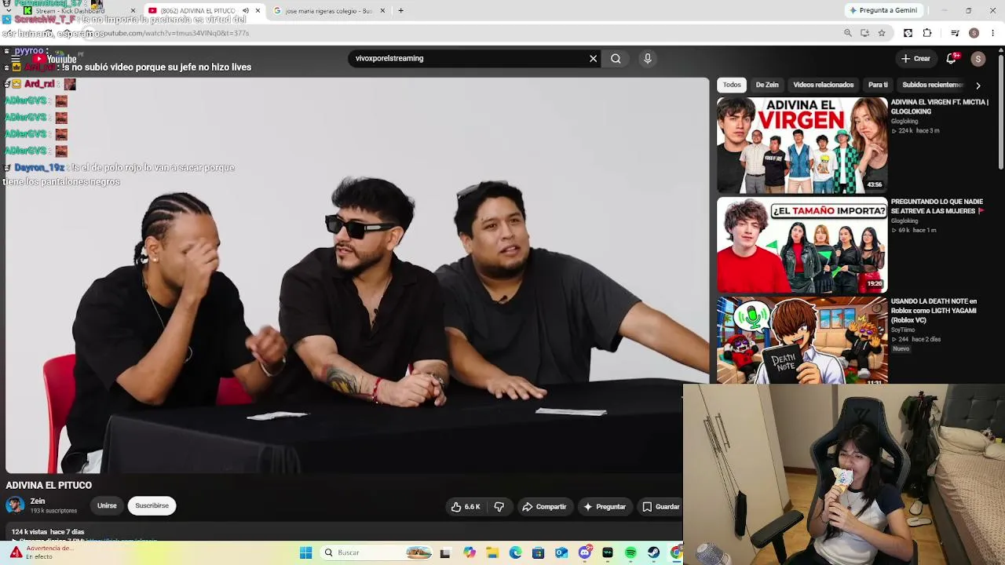This screenshot has width=1005, height=565.
Task: Open YouTube notifications bell
Action: (x=952, y=58)
